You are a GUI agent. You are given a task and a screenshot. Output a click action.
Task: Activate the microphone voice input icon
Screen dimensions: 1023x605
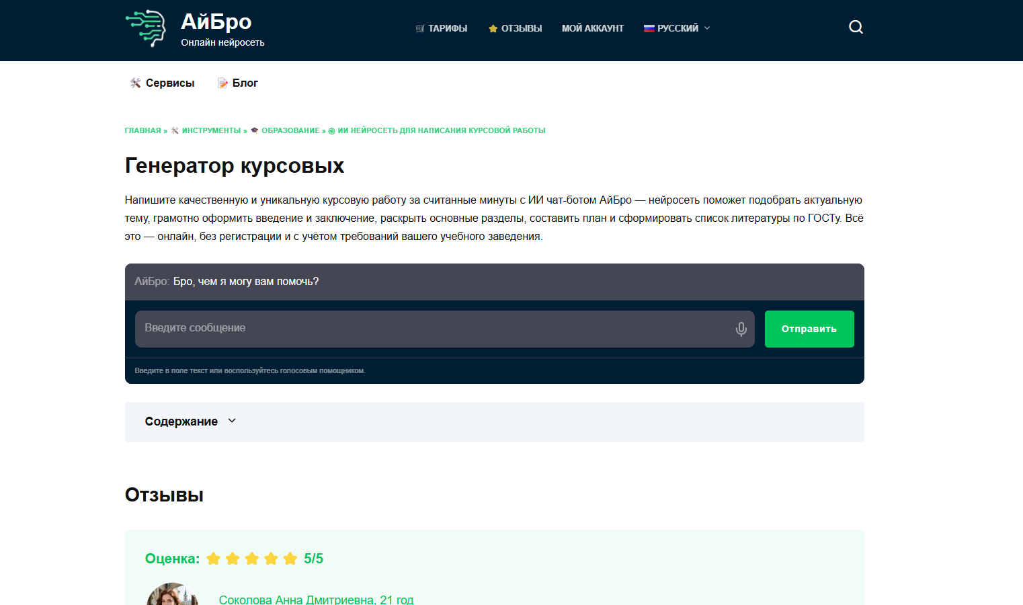click(x=741, y=329)
